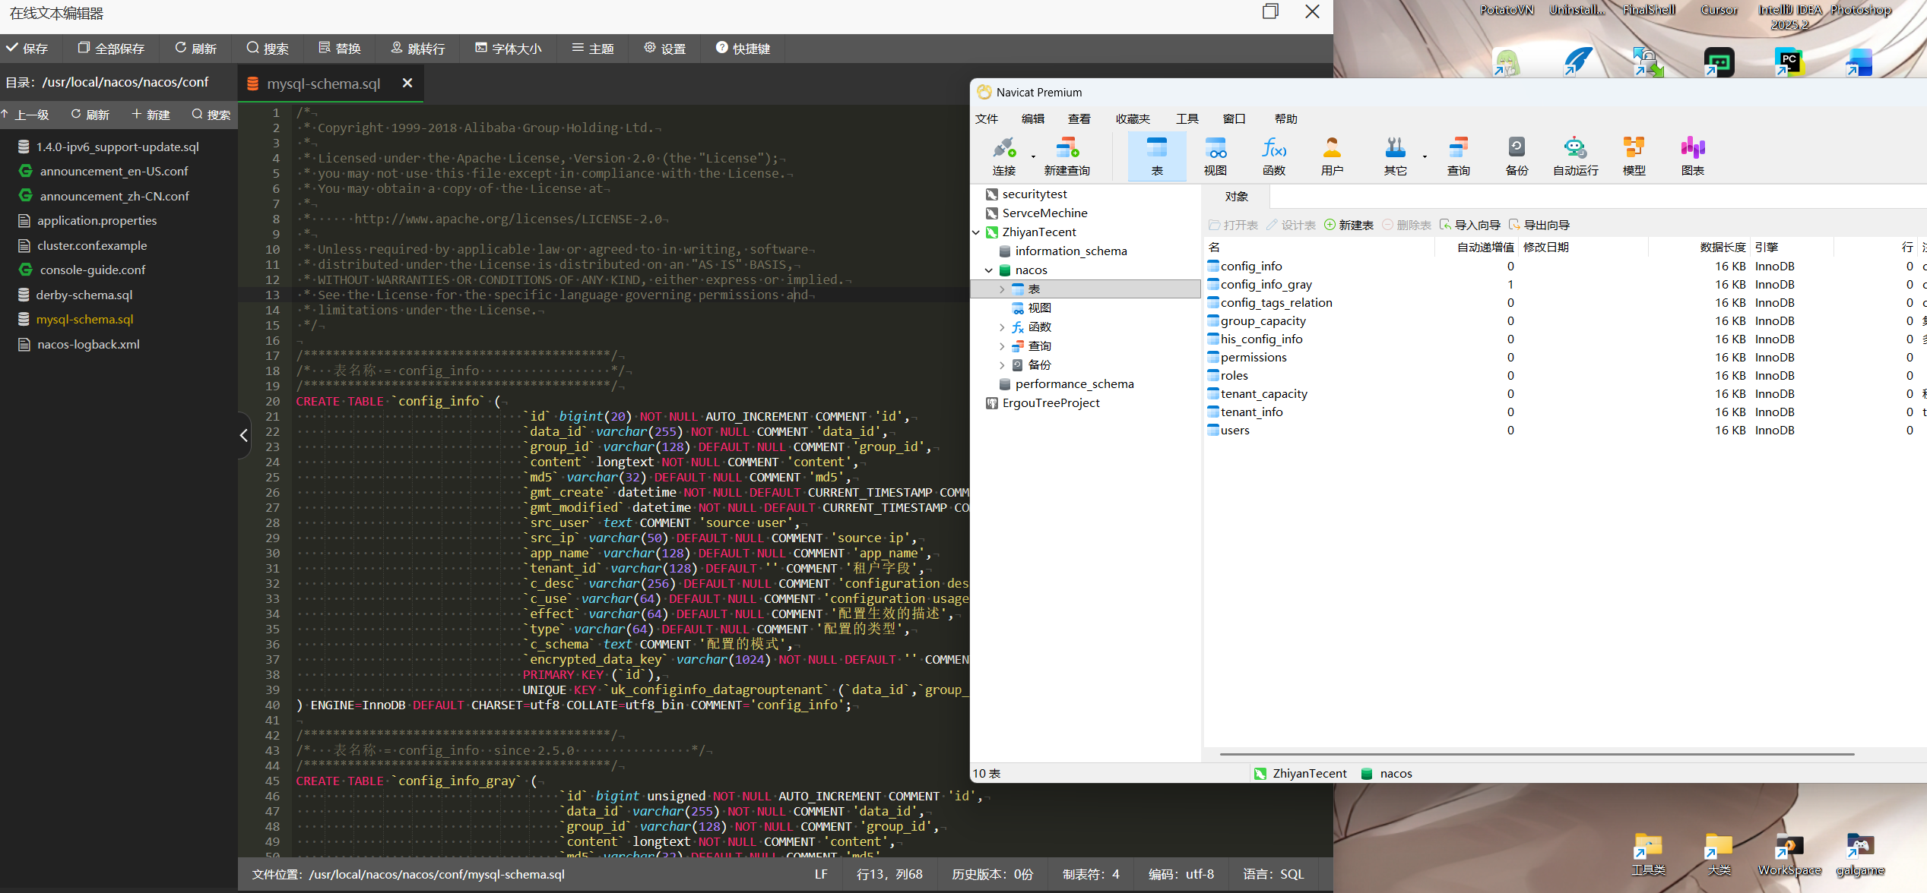Image resolution: width=1927 pixels, height=893 pixels.
Task: Expand the 函数 node under nacos
Action: coord(1002,327)
